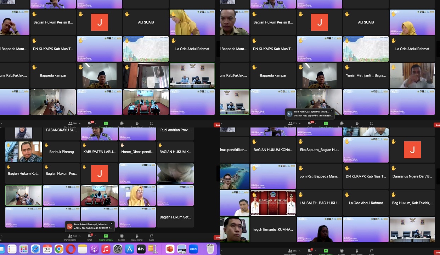
Task: Toggle Record in the 443-participant toolbar
Action: pos(122,237)
